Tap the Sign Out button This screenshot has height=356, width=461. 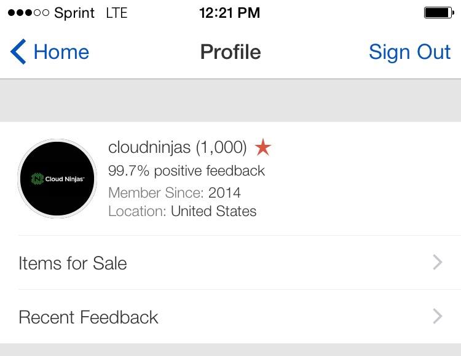[409, 52]
